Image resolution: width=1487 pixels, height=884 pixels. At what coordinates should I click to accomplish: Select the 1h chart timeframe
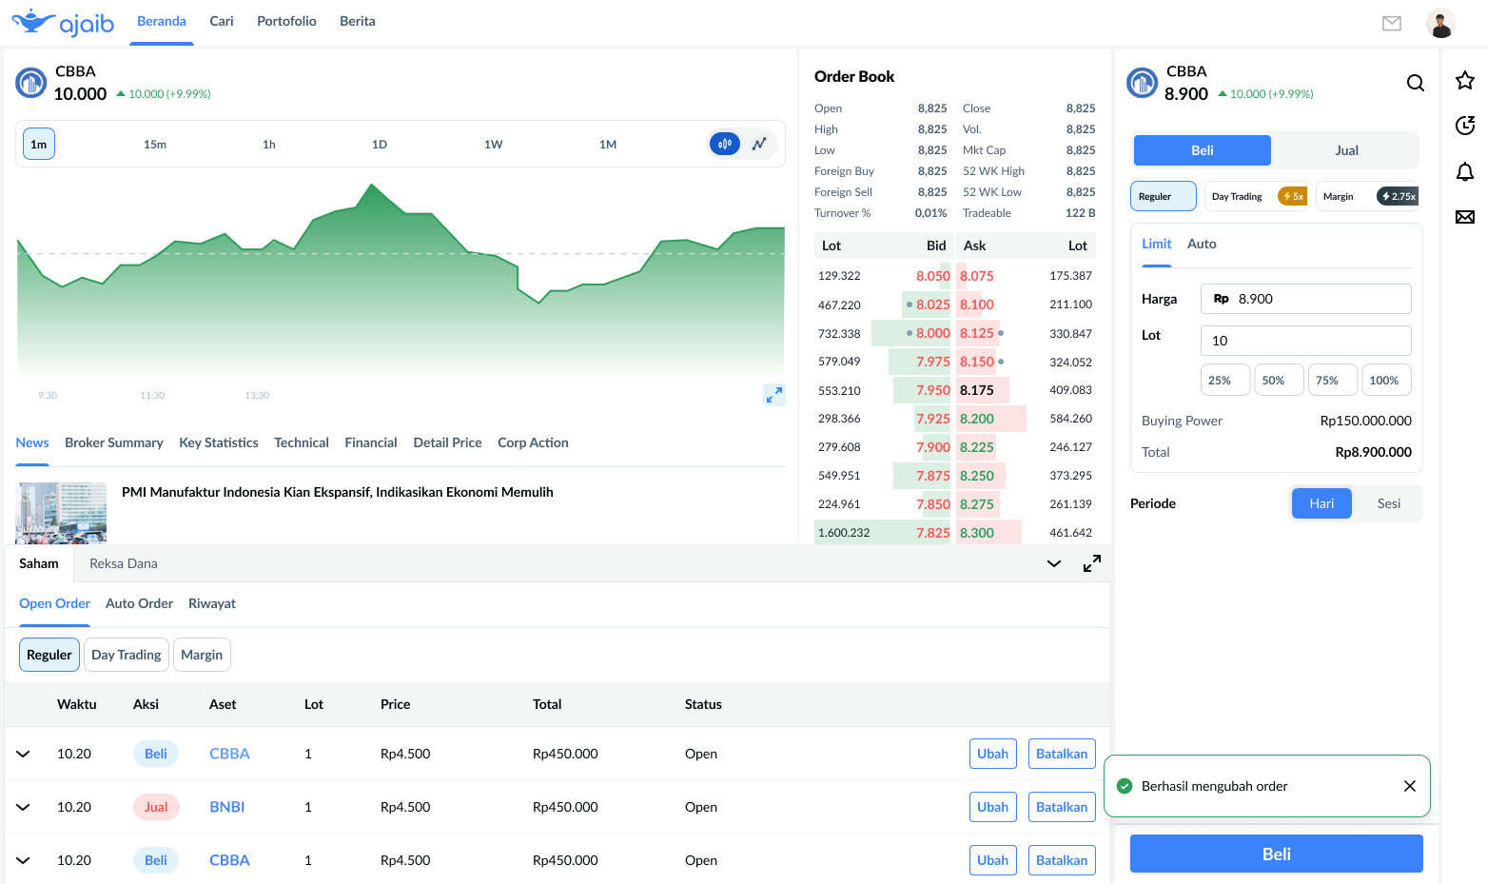coord(269,145)
